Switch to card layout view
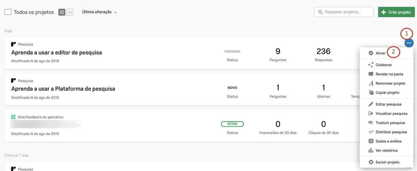Image resolution: width=417 pixels, height=171 pixels. [x=62, y=12]
